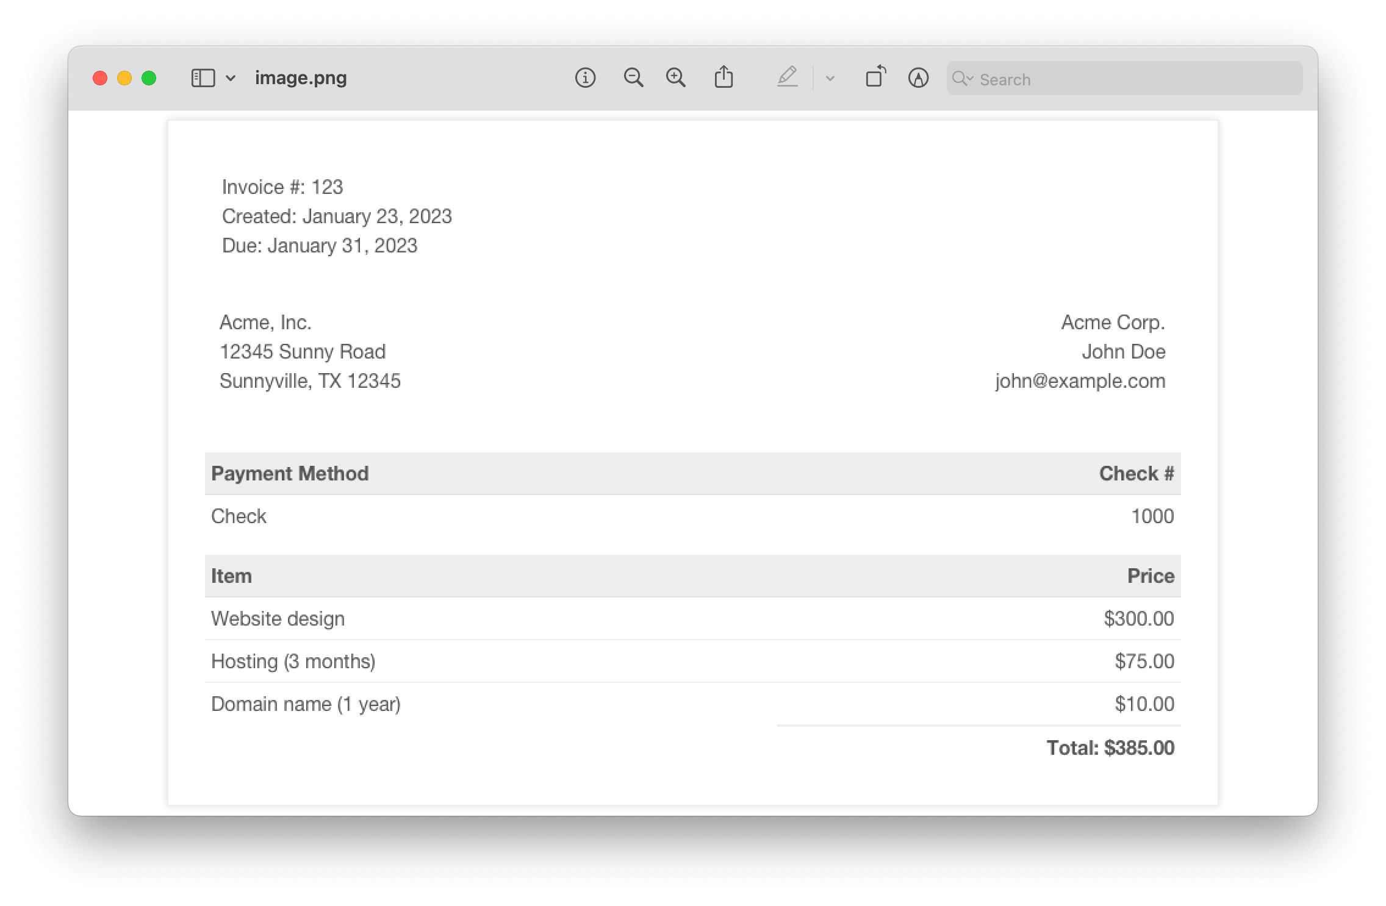The height and width of the screenshot is (906, 1386).
Task: Click the Invoice #: 123 text
Action: [282, 187]
